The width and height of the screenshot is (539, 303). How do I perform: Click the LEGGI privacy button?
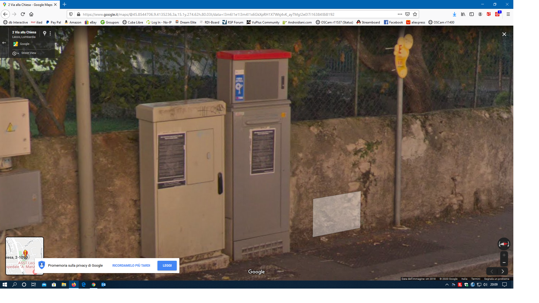pos(167,265)
